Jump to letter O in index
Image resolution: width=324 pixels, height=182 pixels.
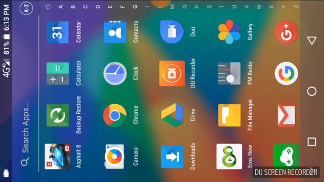pos(184,7)
